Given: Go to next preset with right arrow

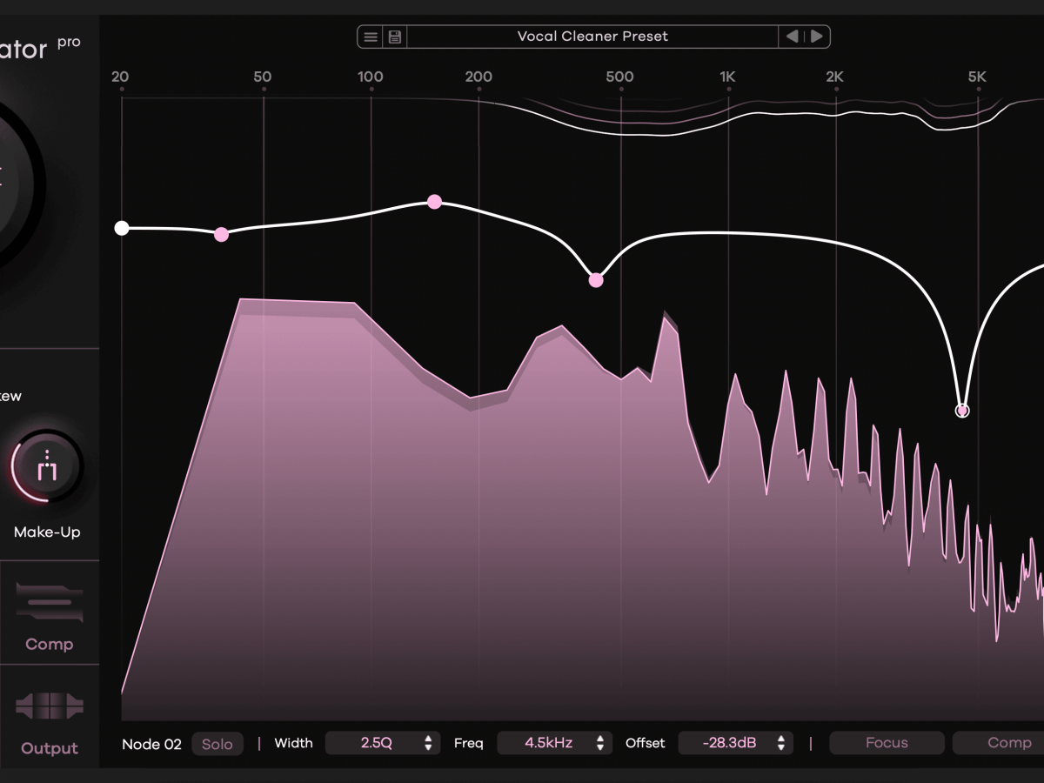Looking at the screenshot, I should point(817,37).
